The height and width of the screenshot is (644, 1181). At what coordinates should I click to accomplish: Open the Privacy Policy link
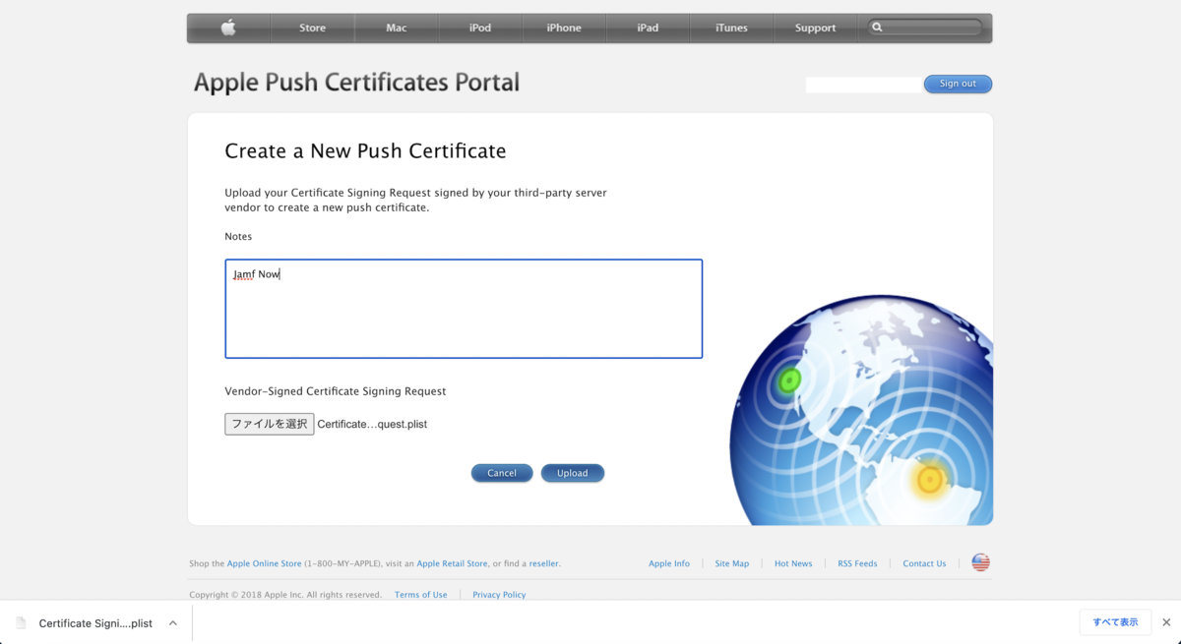(499, 595)
